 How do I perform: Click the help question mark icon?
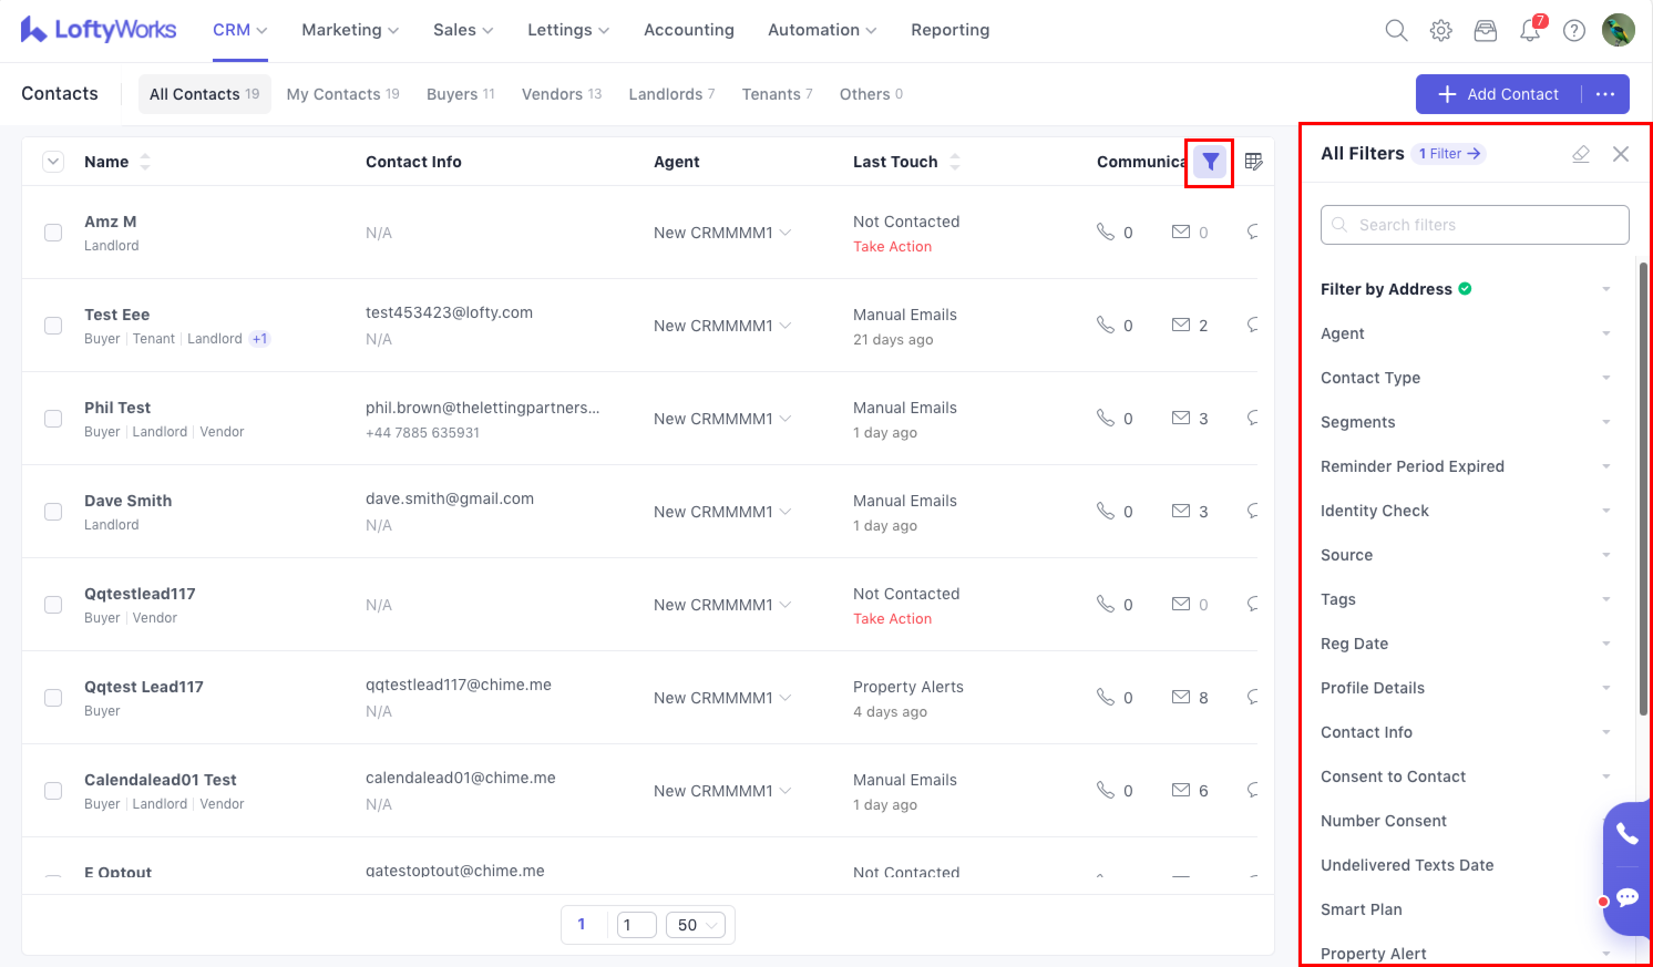pos(1574,30)
